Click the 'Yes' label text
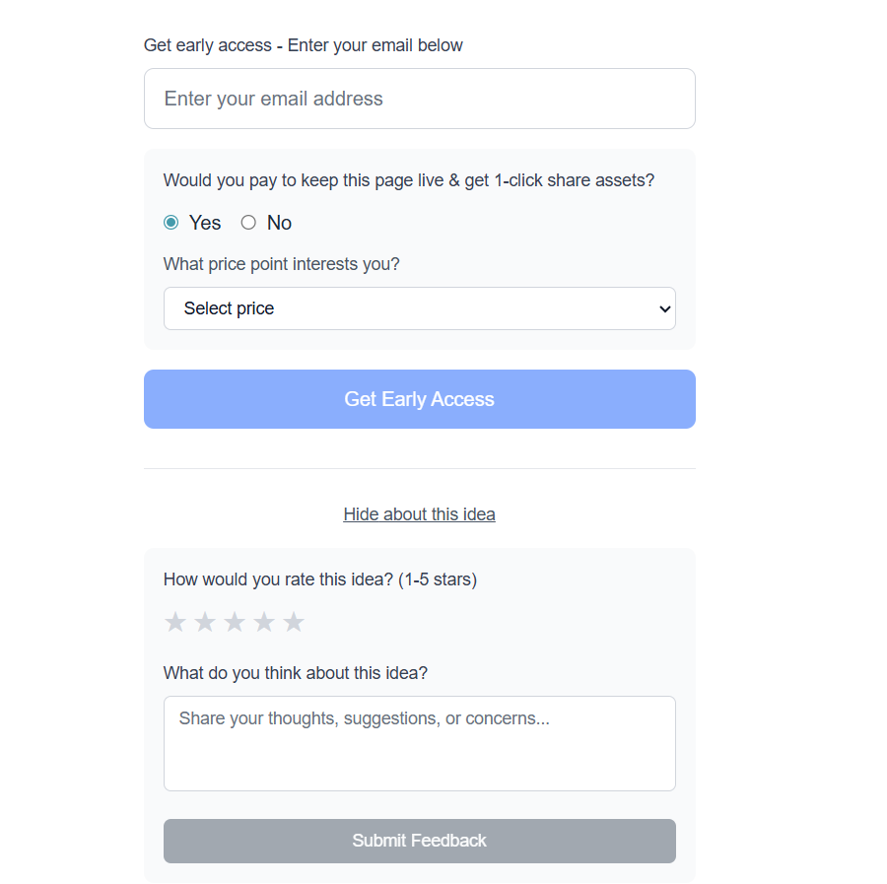The image size is (887, 884). [205, 223]
